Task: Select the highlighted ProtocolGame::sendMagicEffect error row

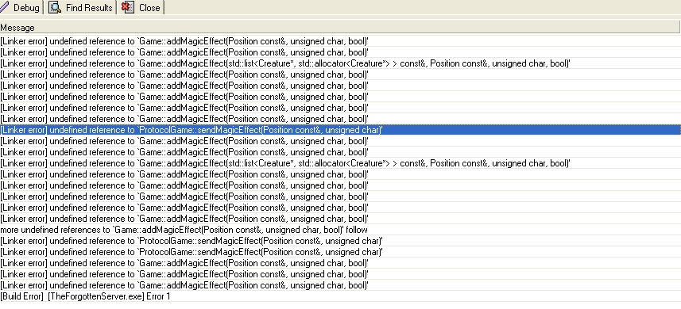Action: pos(340,130)
